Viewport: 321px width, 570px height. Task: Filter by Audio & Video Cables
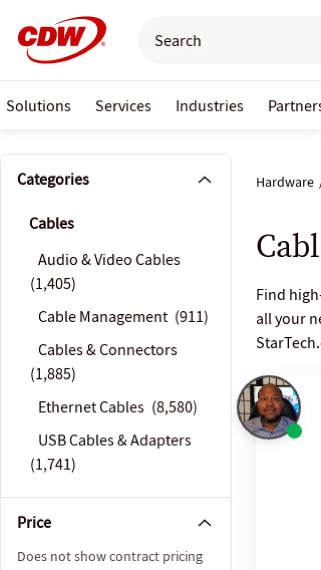pyautogui.click(x=109, y=260)
